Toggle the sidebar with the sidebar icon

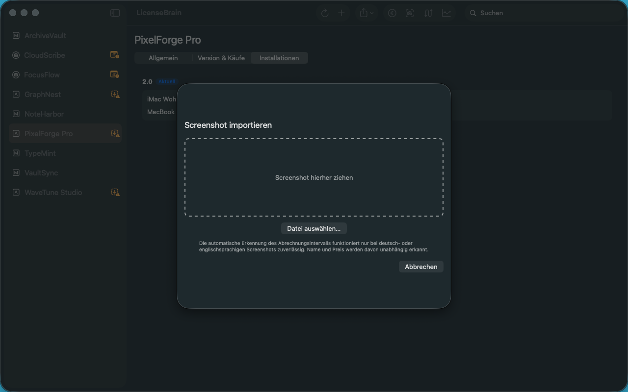[x=115, y=13]
